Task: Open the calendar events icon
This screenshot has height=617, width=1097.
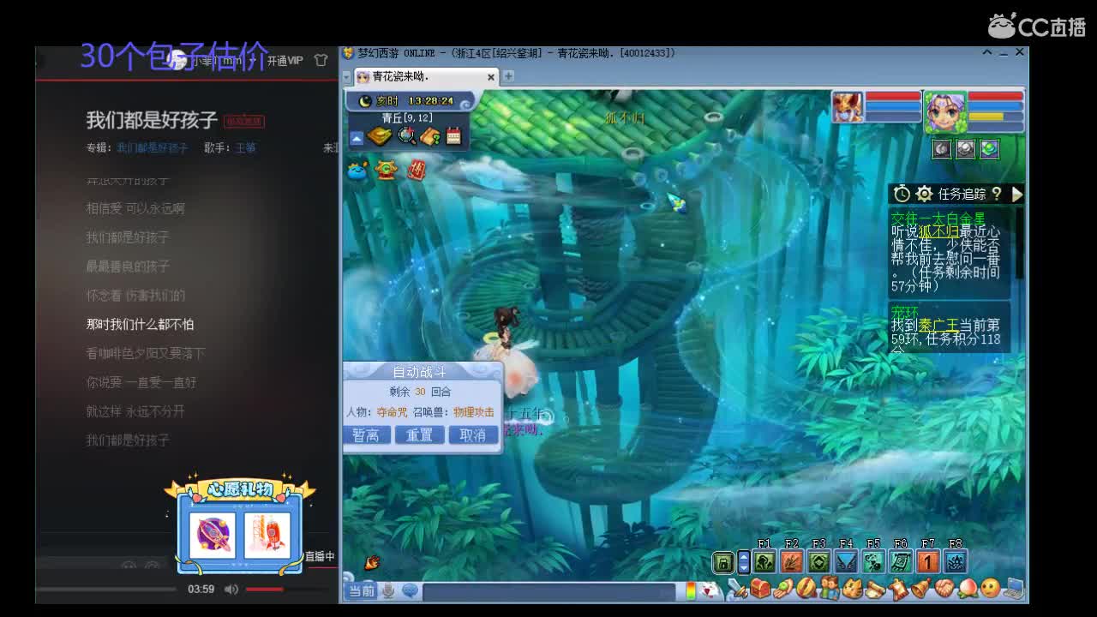Action: tap(453, 136)
